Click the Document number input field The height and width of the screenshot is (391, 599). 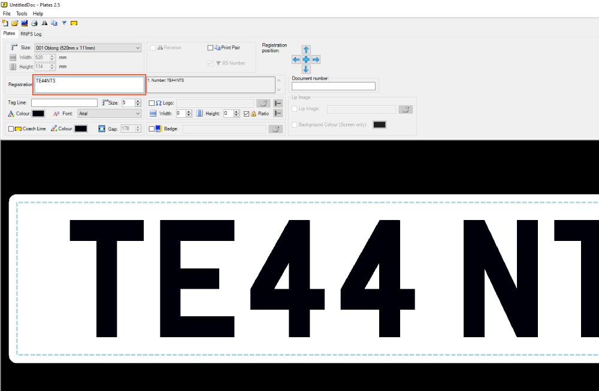(334, 86)
